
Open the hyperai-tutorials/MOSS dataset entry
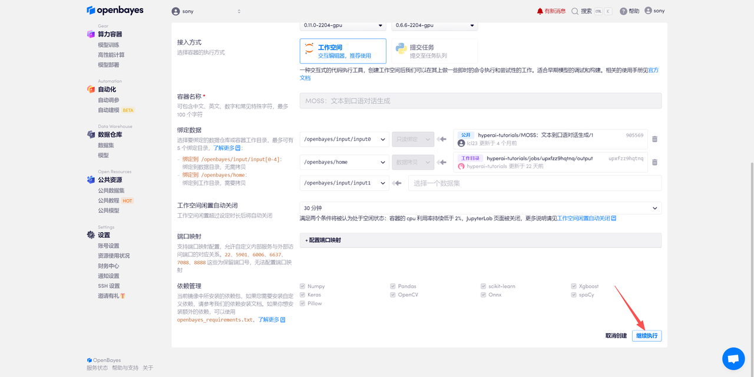pos(550,139)
